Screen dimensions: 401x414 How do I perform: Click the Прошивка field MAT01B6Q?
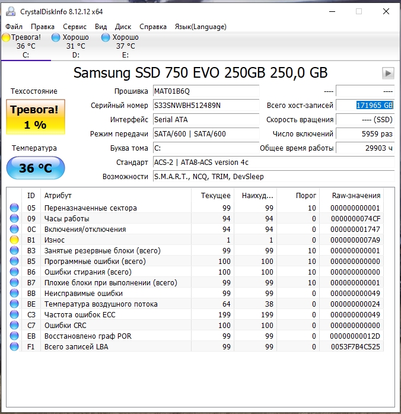[x=206, y=91]
